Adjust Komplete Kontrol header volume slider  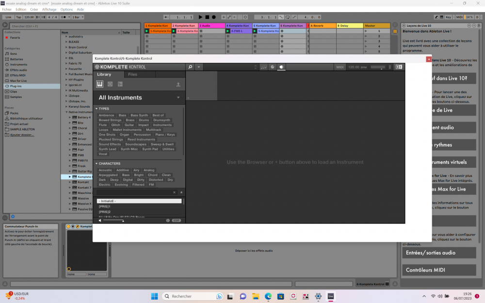point(378,67)
